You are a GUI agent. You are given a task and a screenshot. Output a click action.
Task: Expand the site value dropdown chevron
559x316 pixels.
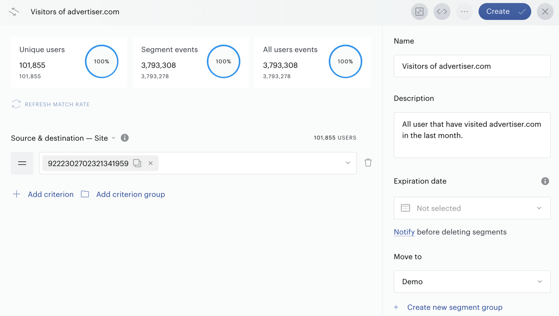(348, 163)
